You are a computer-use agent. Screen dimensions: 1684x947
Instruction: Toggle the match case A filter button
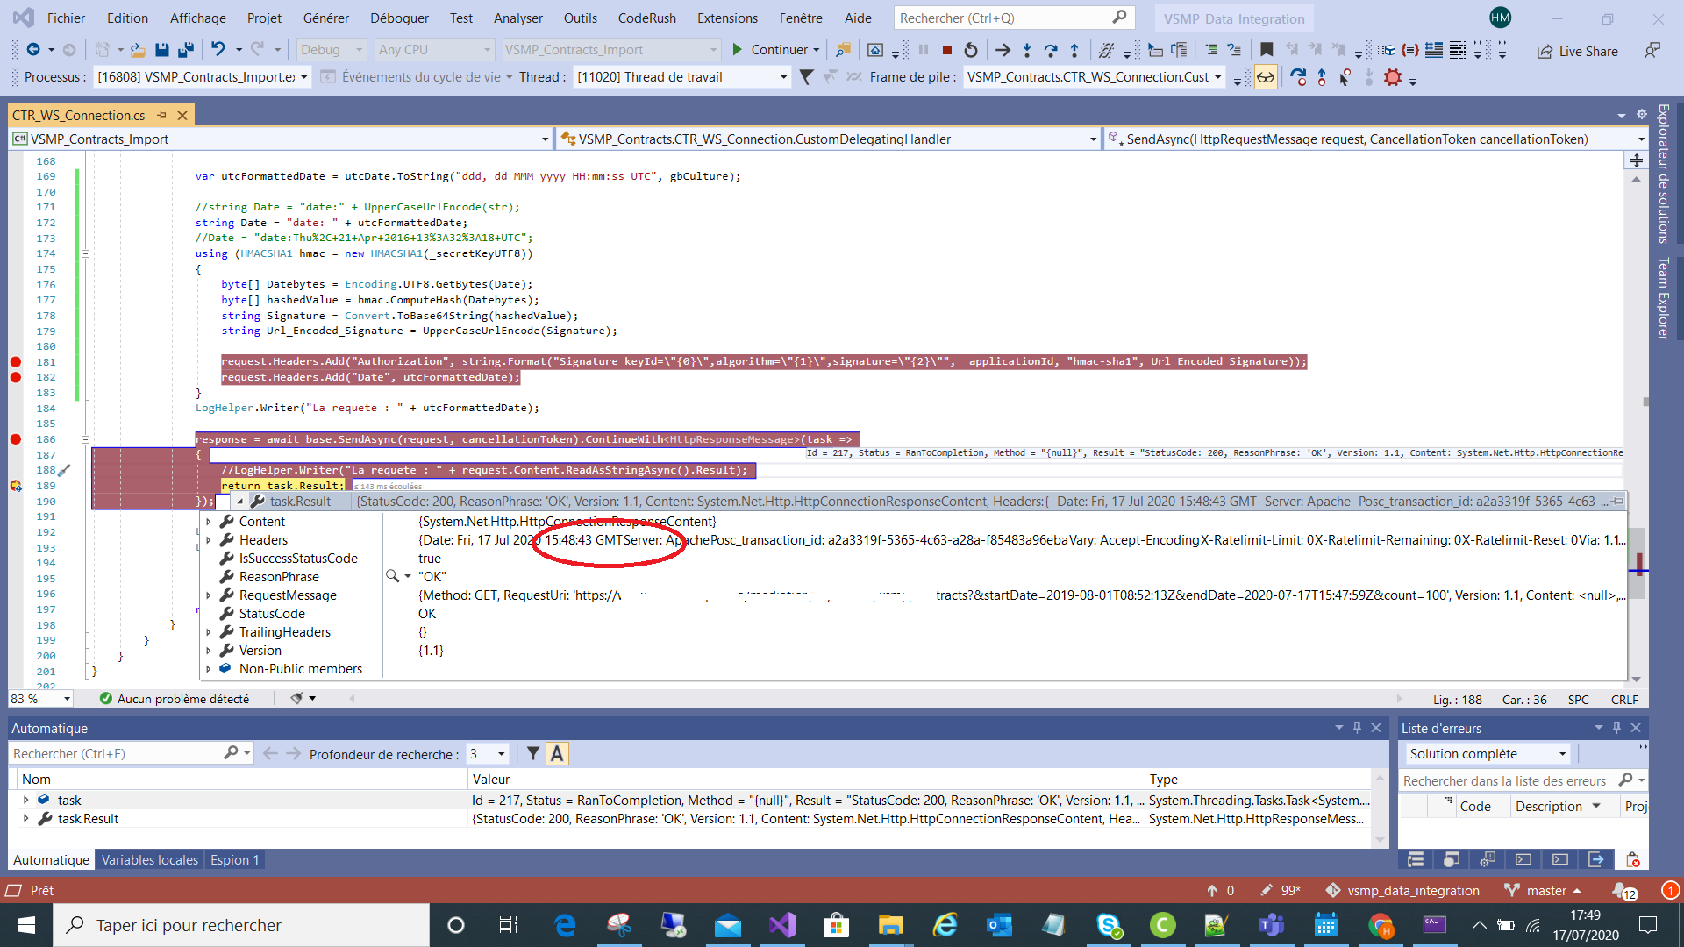point(557,754)
